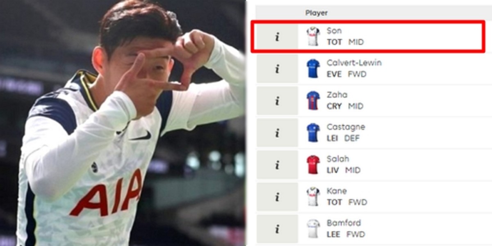The height and width of the screenshot is (246, 492).
Task: Select the Salah player name
Action: click(x=338, y=159)
